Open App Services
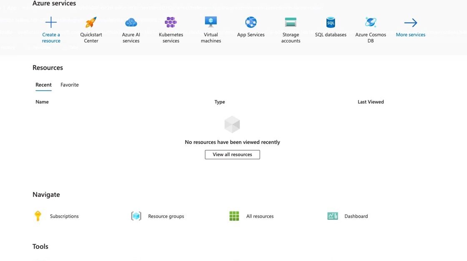The image size is (467, 261). [x=251, y=25]
